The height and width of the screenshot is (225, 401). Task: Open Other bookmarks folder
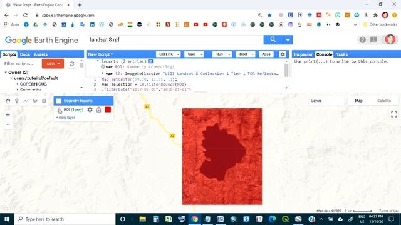point(380,25)
